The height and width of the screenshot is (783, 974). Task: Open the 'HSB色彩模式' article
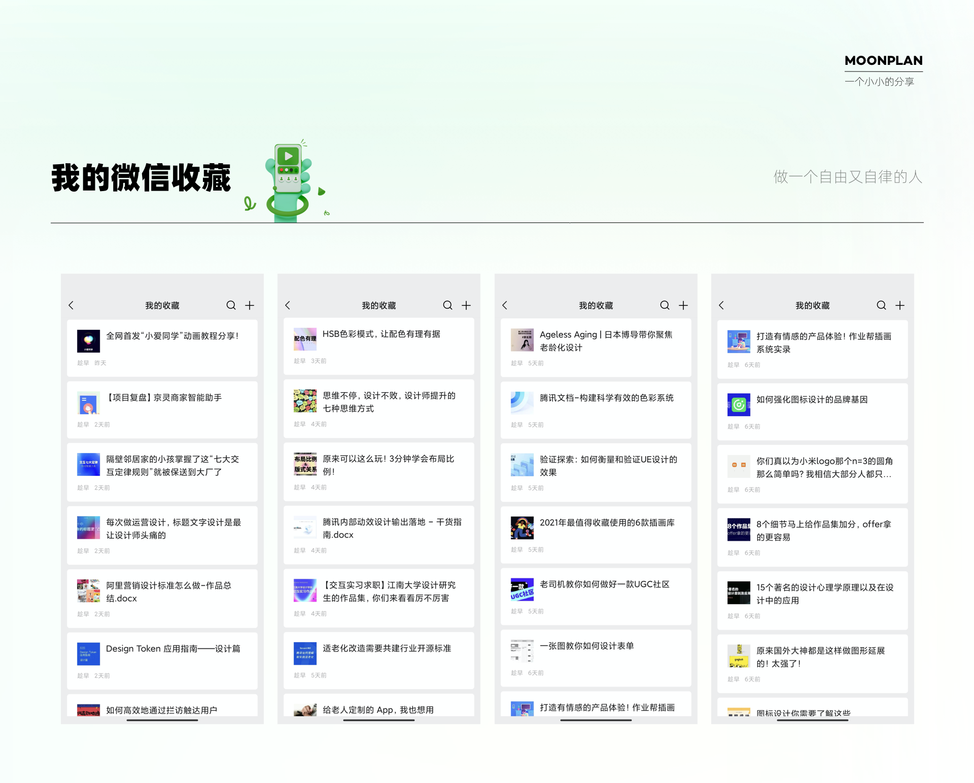pyautogui.click(x=381, y=334)
